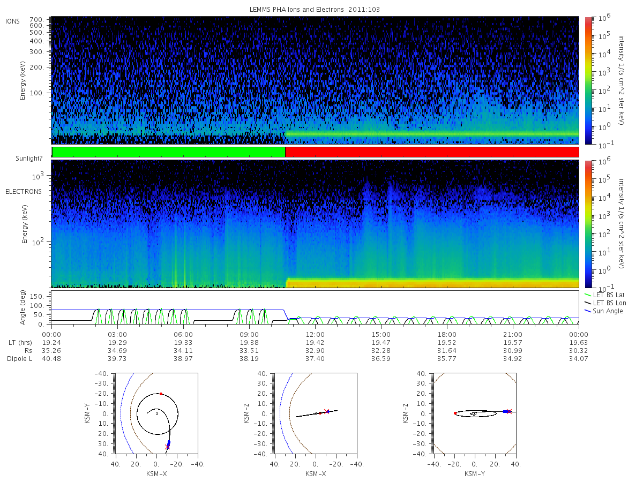
Task: Click the 06:00 time axis label
Action: point(184,333)
